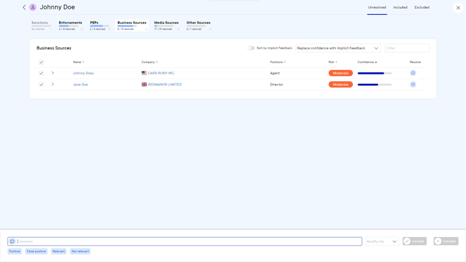Insert the Not relevant quick comment tag
The height and width of the screenshot is (262, 466).
tap(80, 251)
